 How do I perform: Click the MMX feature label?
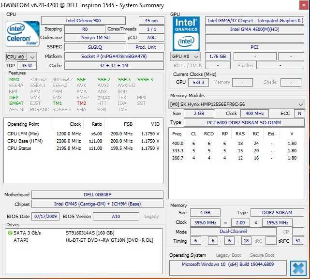pos(14,80)
